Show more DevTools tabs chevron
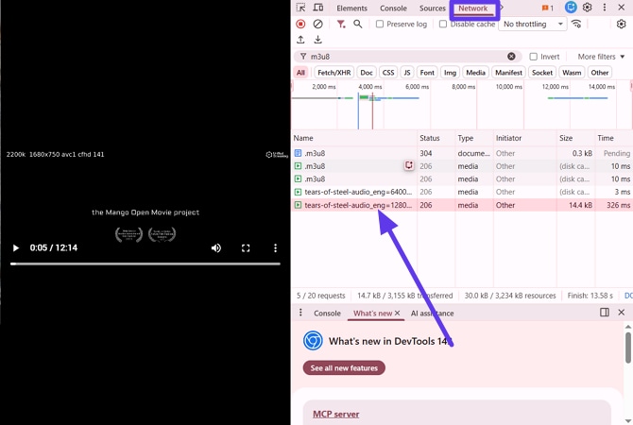Viewport: 633px width, 425px height. pos(503,8)
